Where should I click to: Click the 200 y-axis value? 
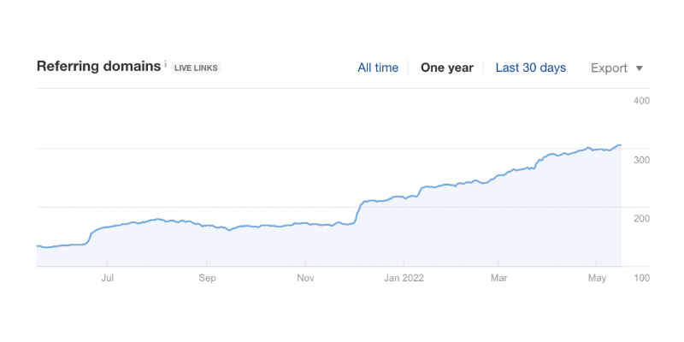click(641, 219)
